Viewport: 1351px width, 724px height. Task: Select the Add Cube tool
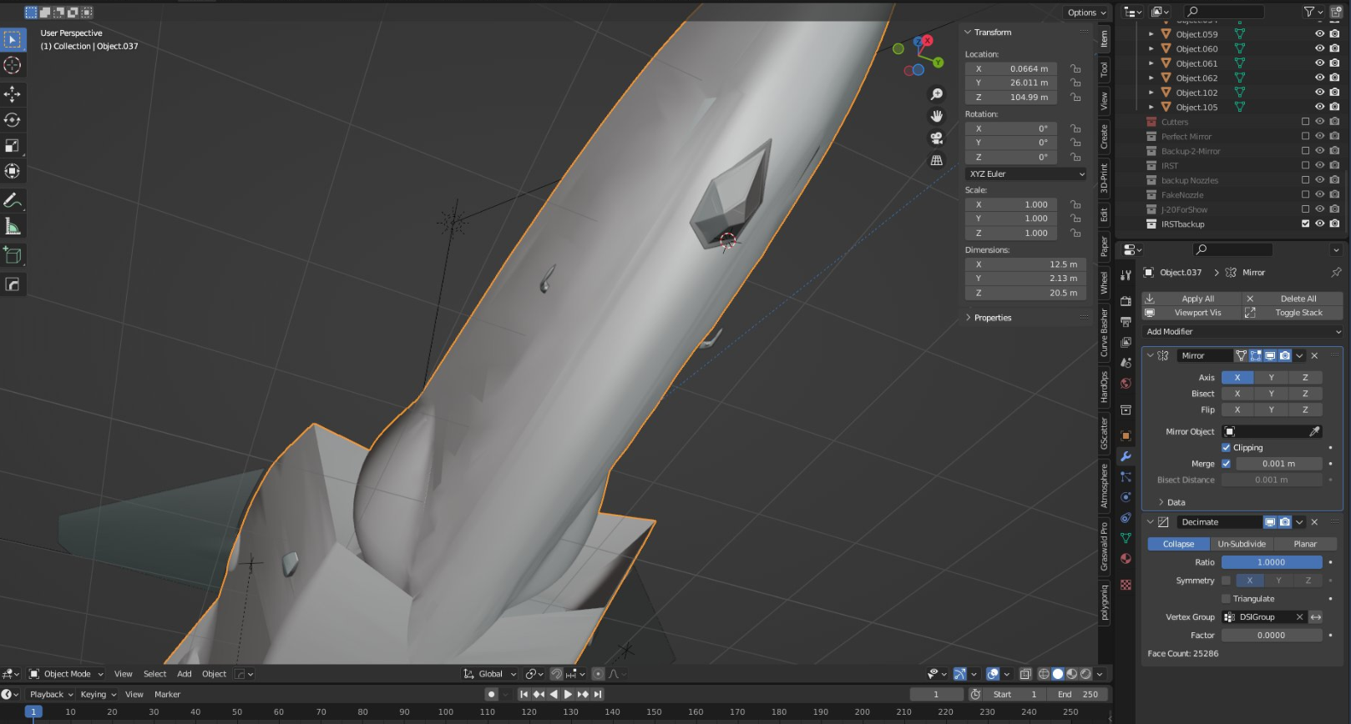point(13,255)
